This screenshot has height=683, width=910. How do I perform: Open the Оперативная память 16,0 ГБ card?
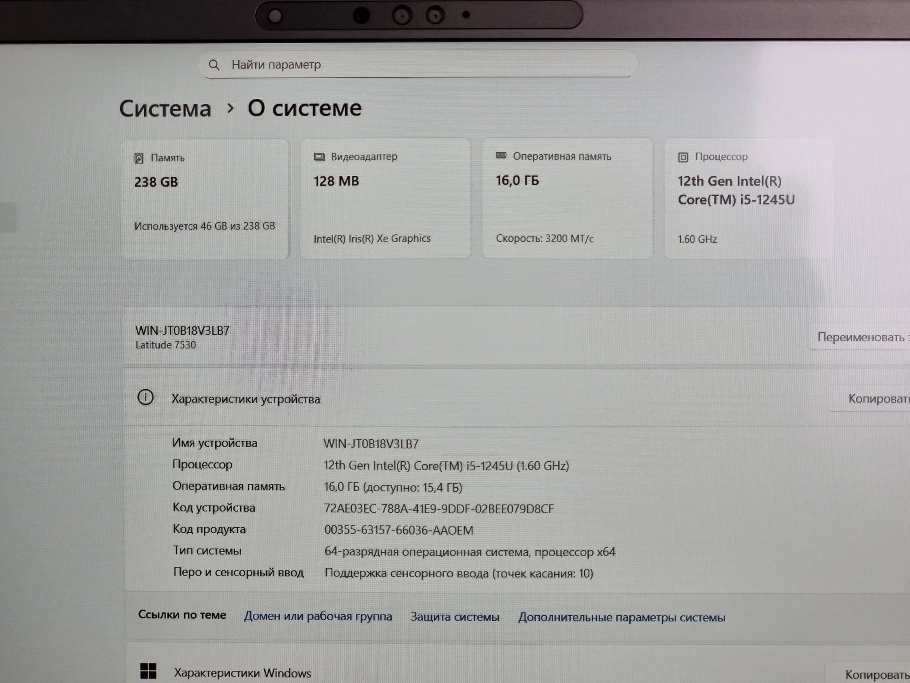567,199
